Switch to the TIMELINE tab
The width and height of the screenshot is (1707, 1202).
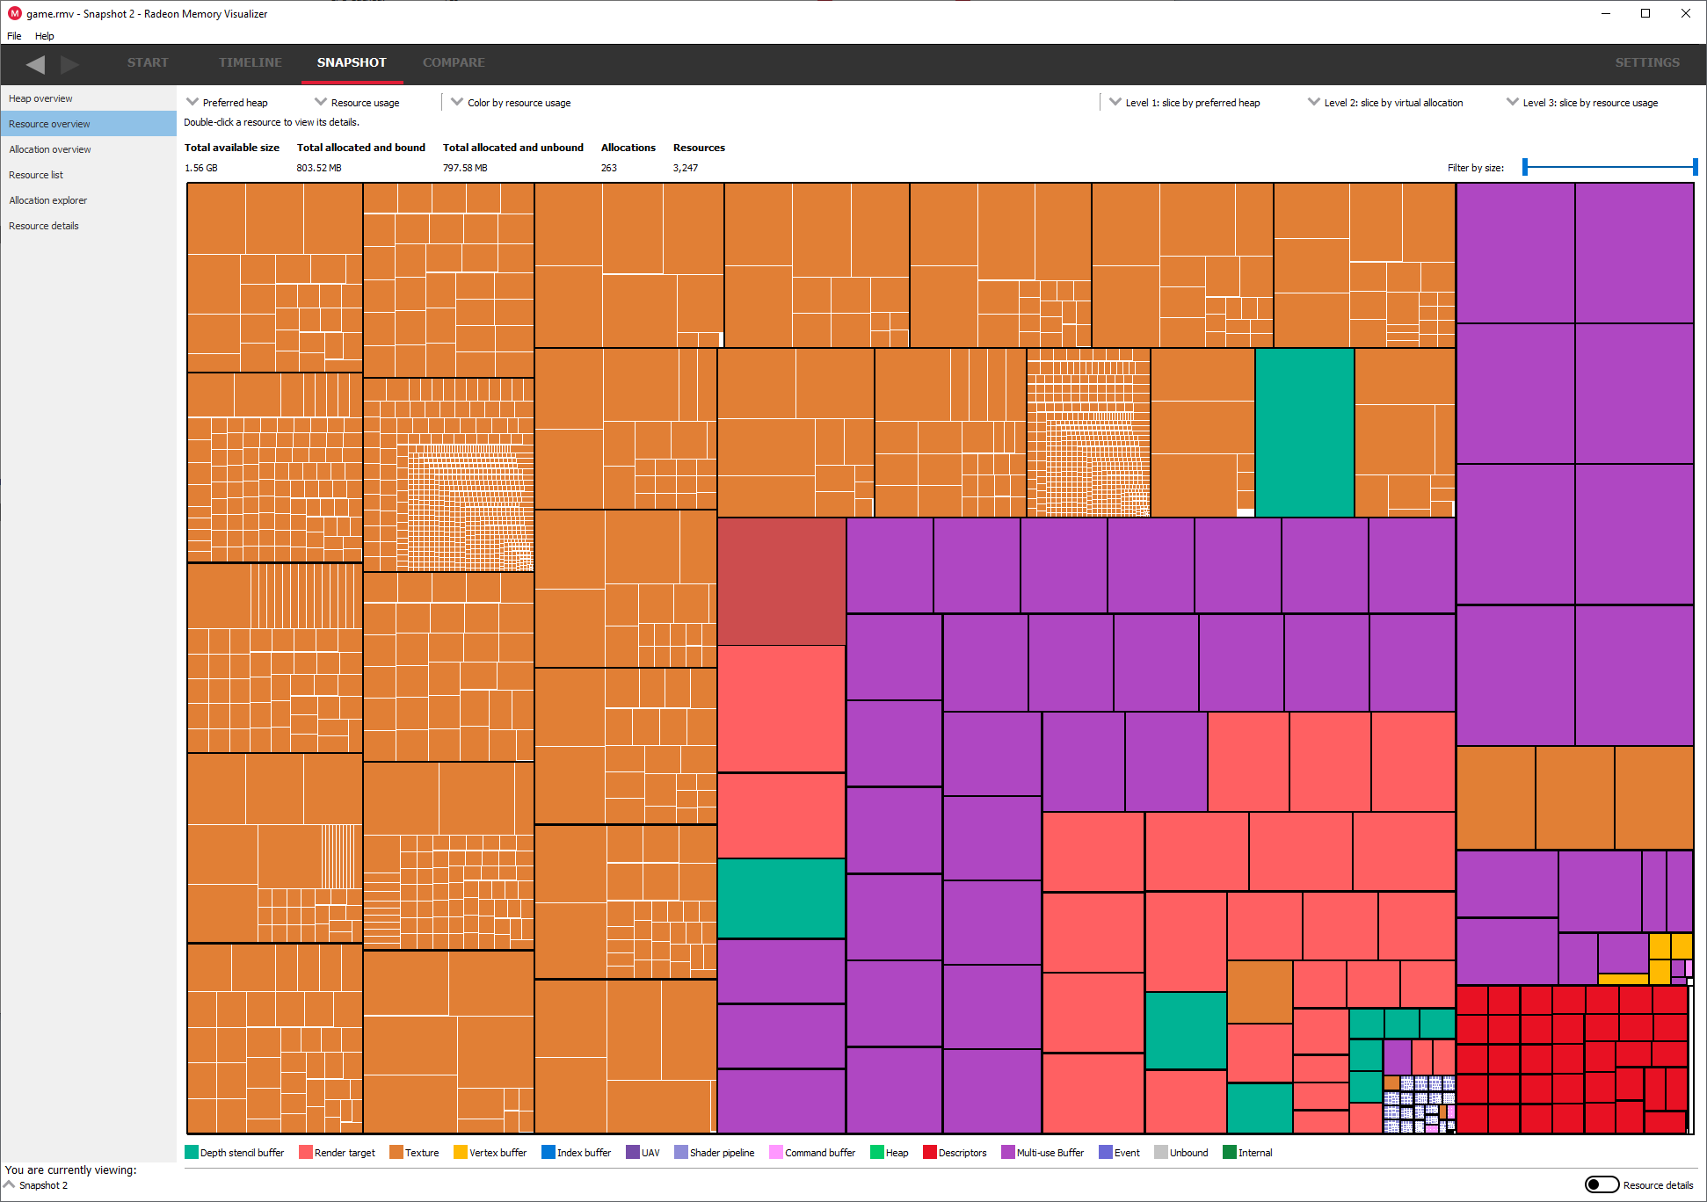point(251,62)
